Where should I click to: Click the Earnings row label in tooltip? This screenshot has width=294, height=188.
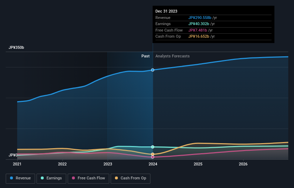163,24
